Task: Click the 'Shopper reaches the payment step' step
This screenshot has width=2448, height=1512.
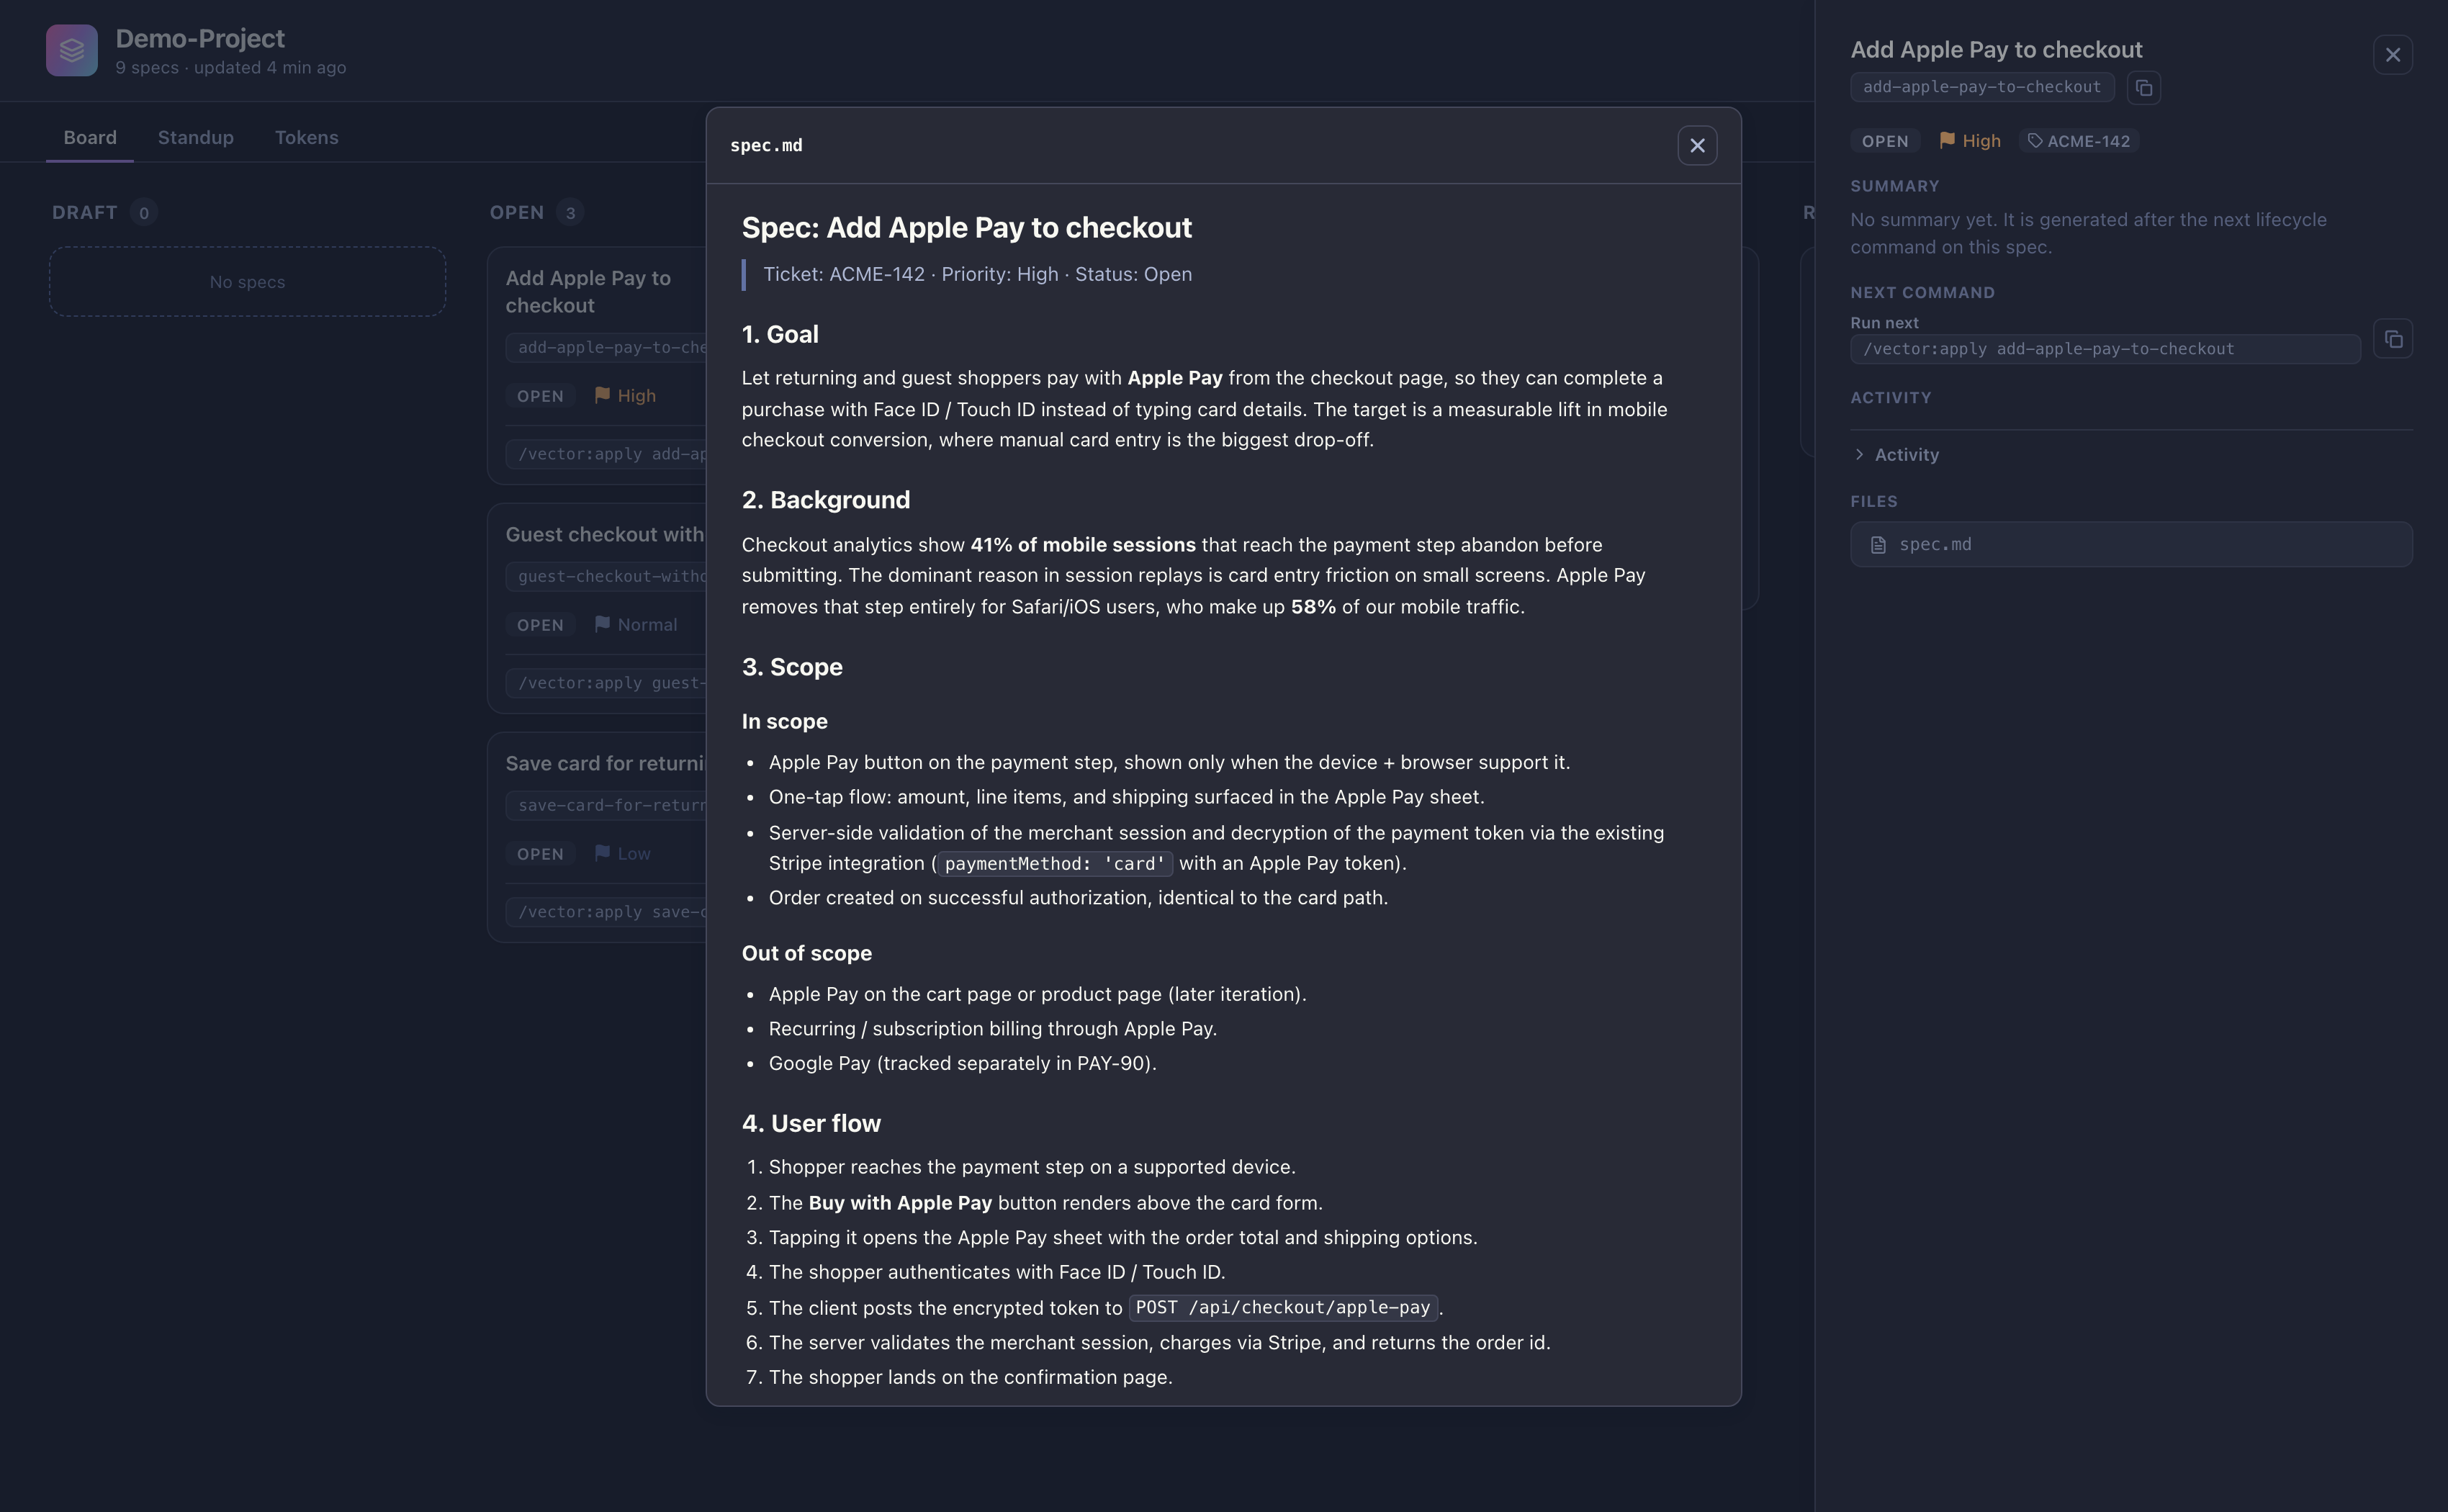Action: pyautogui.click(x=1032, y=1168)
